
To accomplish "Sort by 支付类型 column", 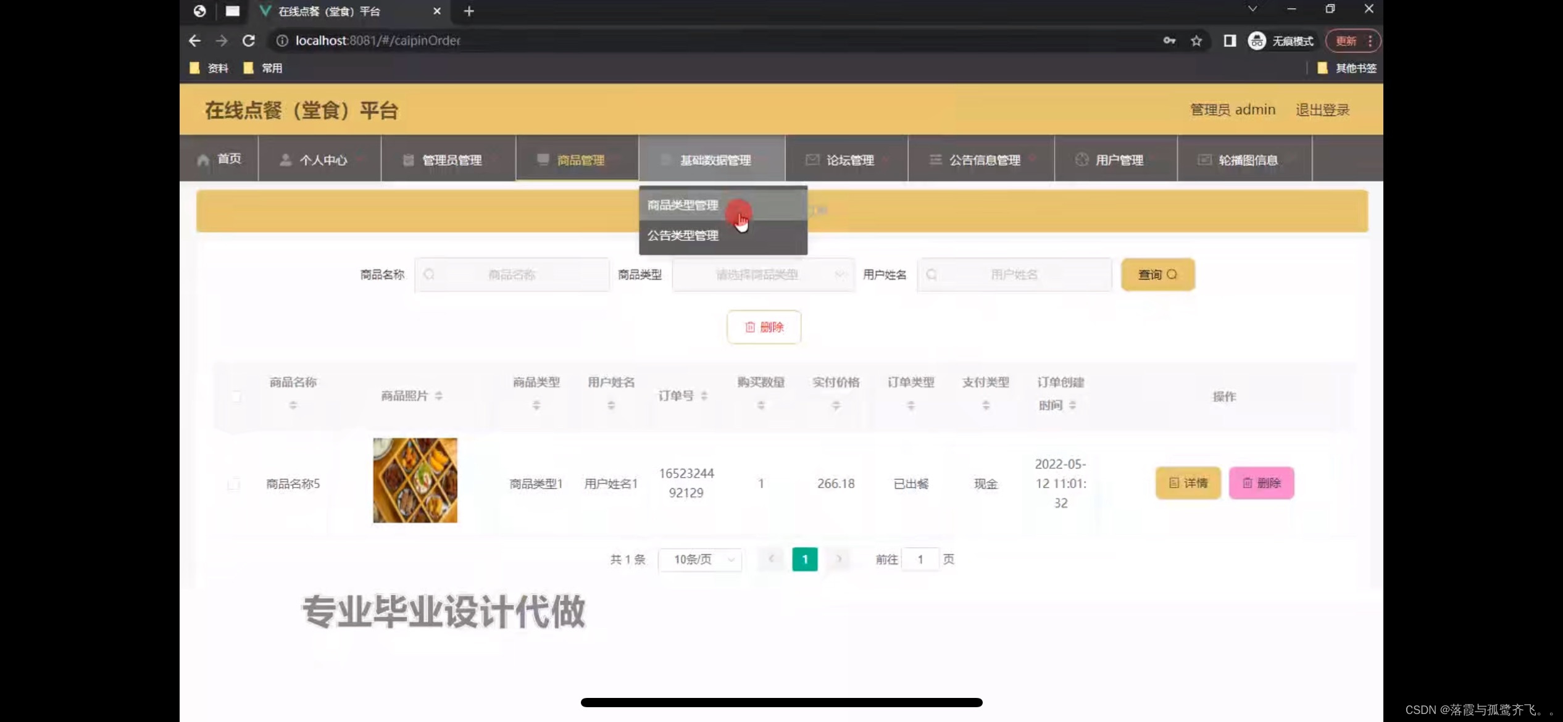I will click(986, 405).
